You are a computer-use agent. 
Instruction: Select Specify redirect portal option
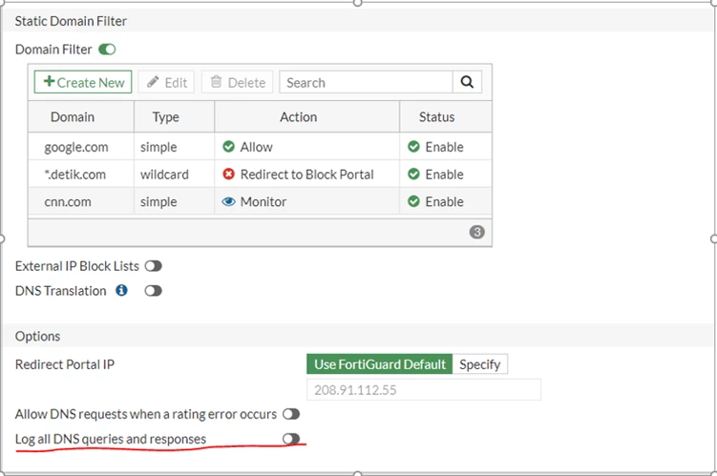(479, 364)
